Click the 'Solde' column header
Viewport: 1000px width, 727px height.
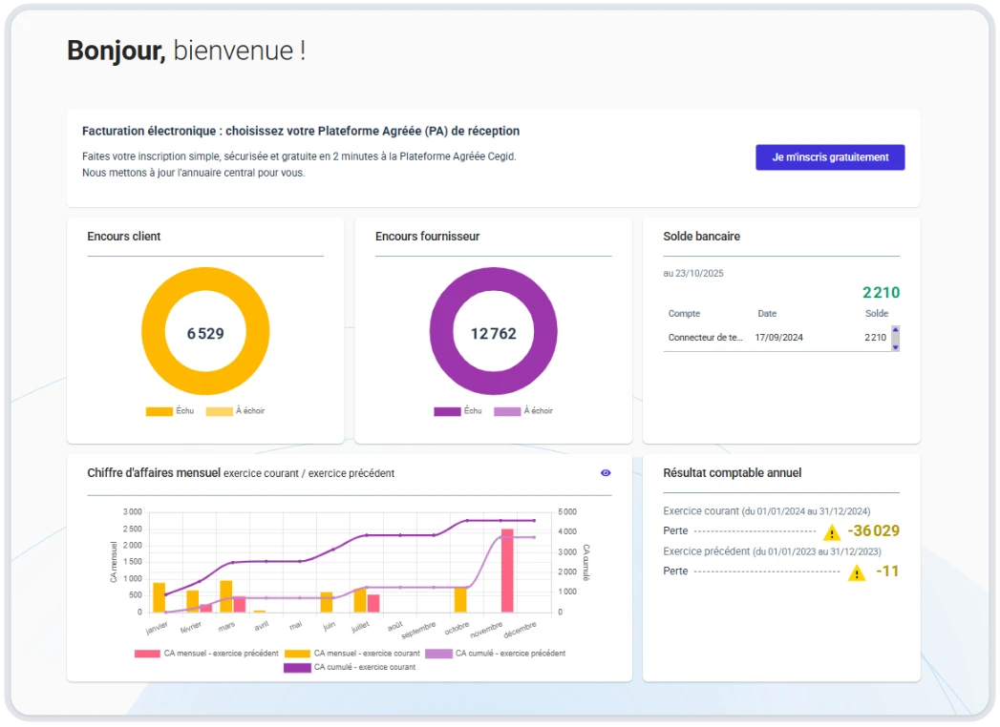click(876, 314)
